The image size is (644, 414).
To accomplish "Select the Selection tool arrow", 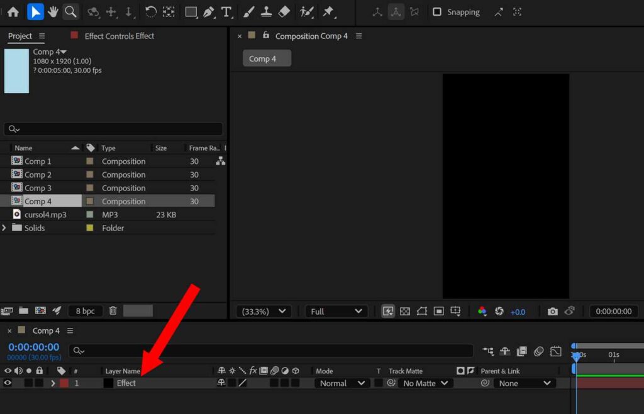I will (35, 12).
